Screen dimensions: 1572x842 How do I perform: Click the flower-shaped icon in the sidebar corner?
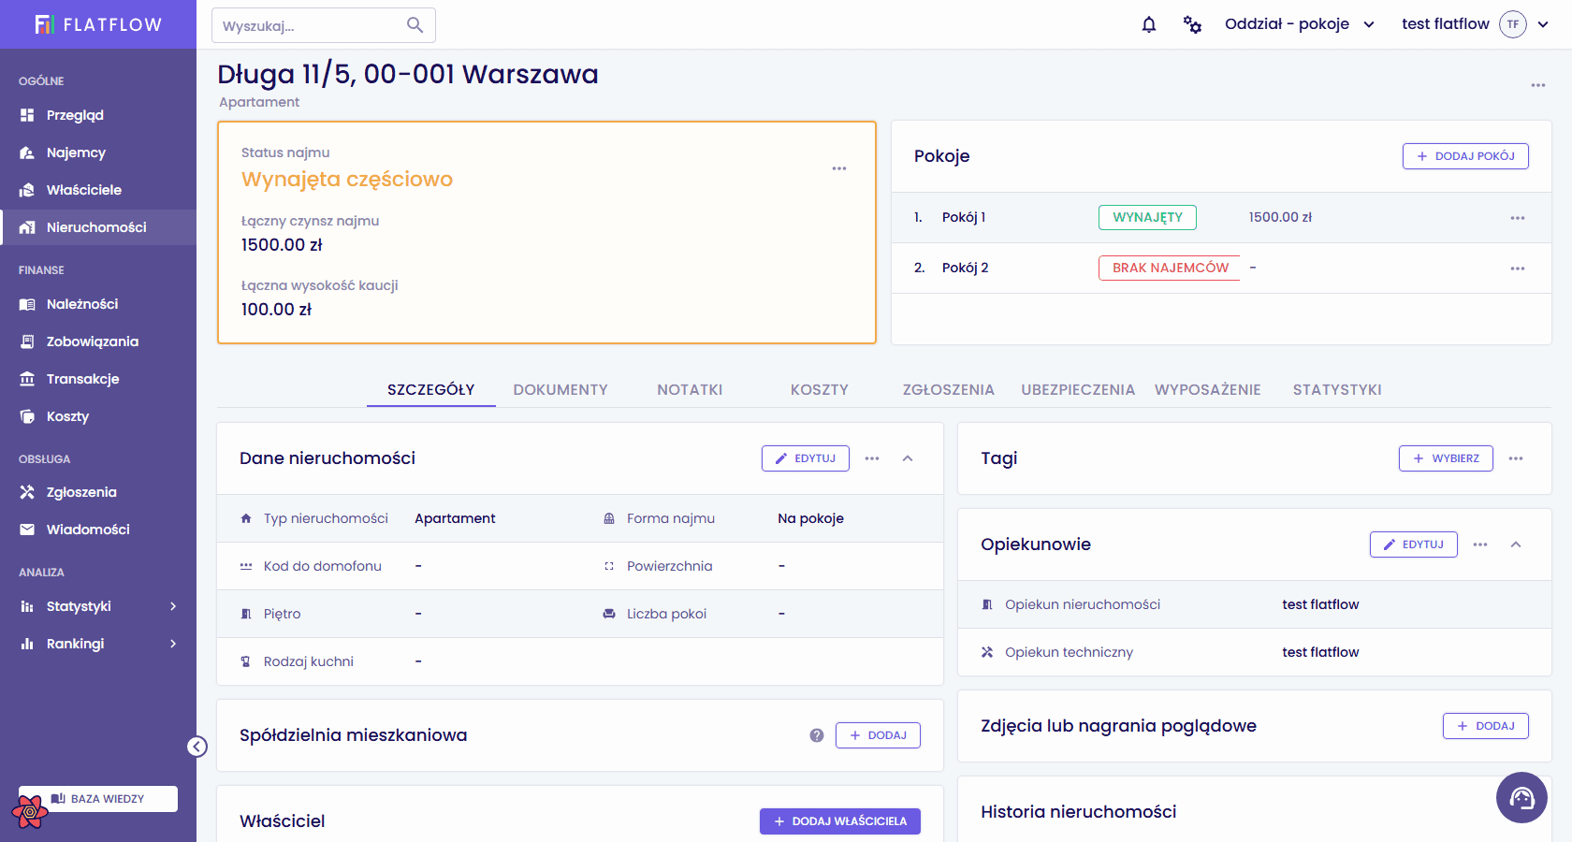(30, 811)
